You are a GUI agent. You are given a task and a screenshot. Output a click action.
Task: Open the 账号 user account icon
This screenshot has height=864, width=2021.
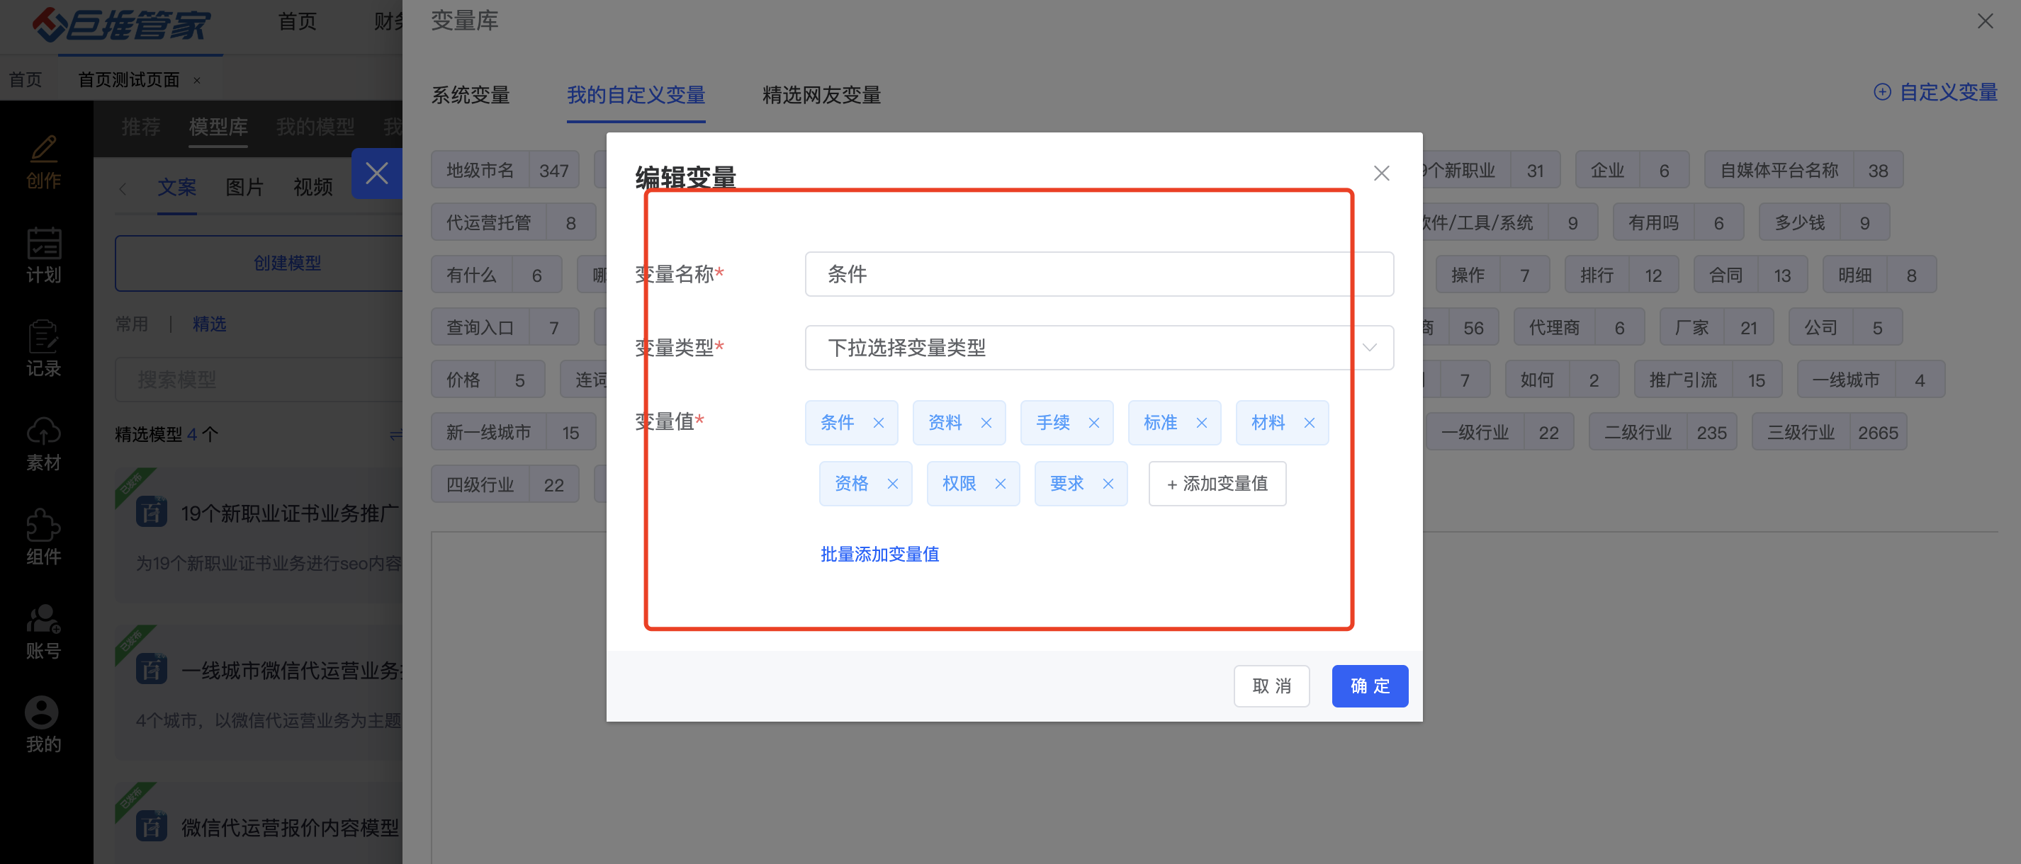(44, 632)
